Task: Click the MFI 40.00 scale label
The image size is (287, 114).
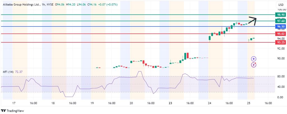Action: 281,87
